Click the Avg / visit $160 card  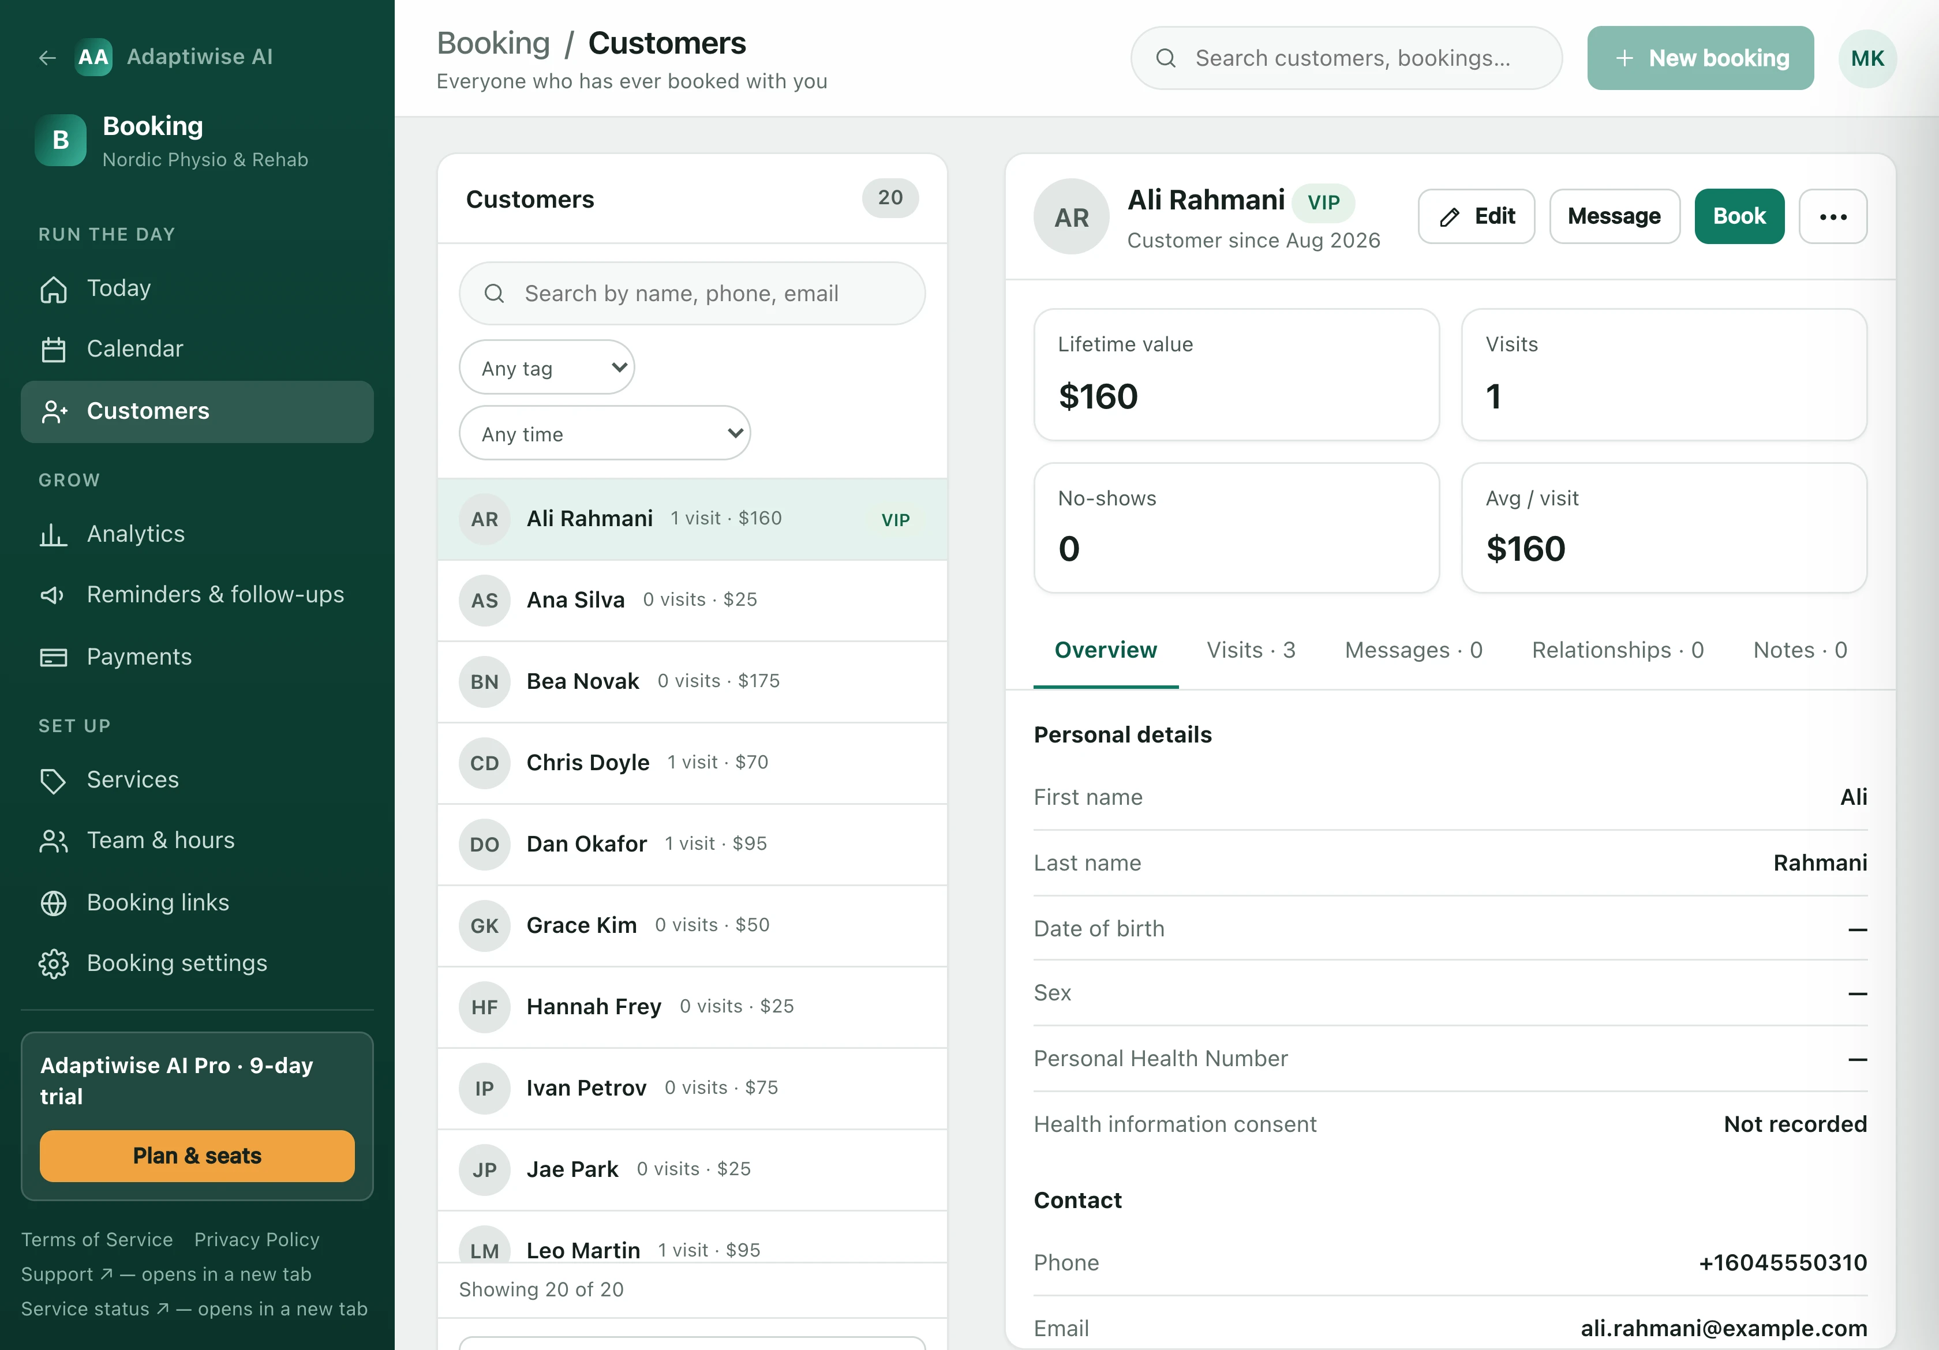tap(1664, 528)
